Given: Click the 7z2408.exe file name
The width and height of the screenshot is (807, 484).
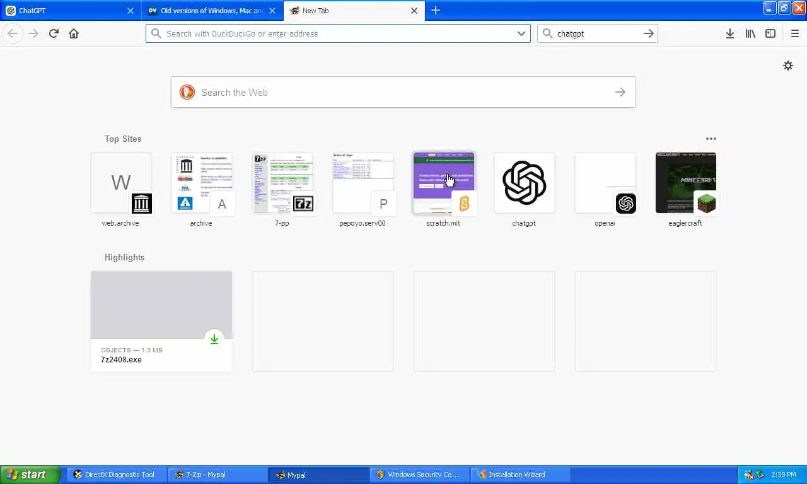Looking at the screenshot, I should (x=121, y=360).
